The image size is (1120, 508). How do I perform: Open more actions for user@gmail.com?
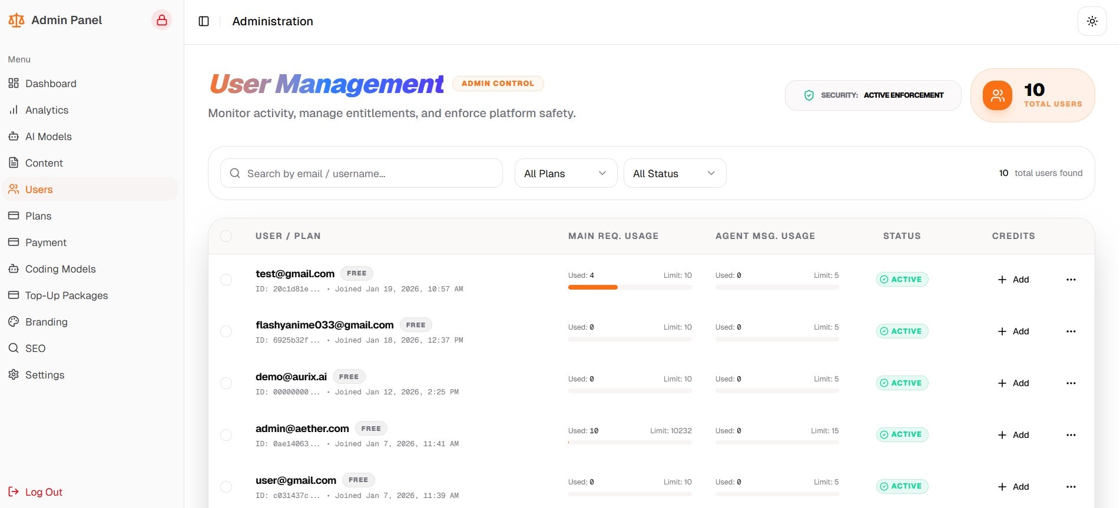[x=1071, y=487]
